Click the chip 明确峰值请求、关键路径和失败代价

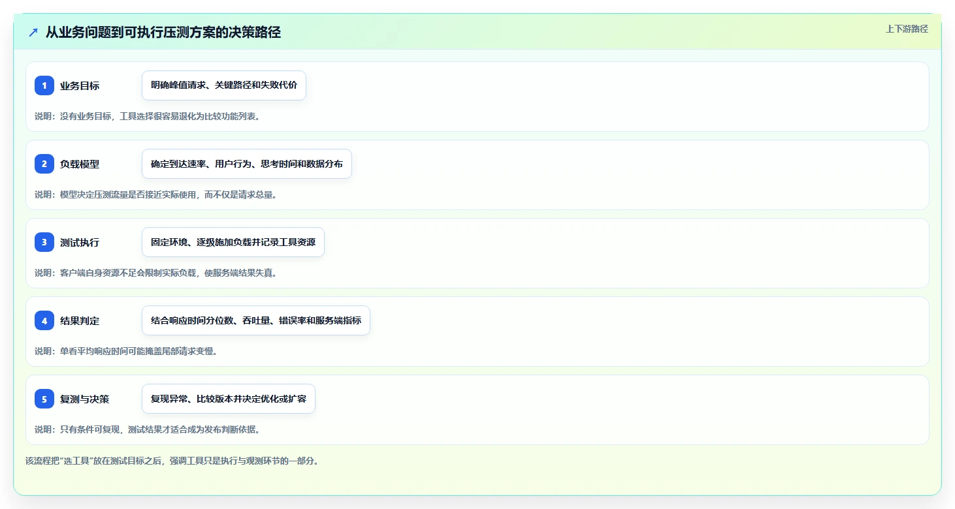tap(224, 85)
